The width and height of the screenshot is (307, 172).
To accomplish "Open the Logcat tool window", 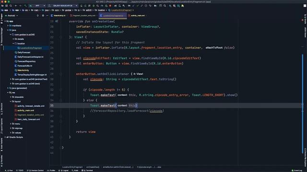I will [64, 171].
